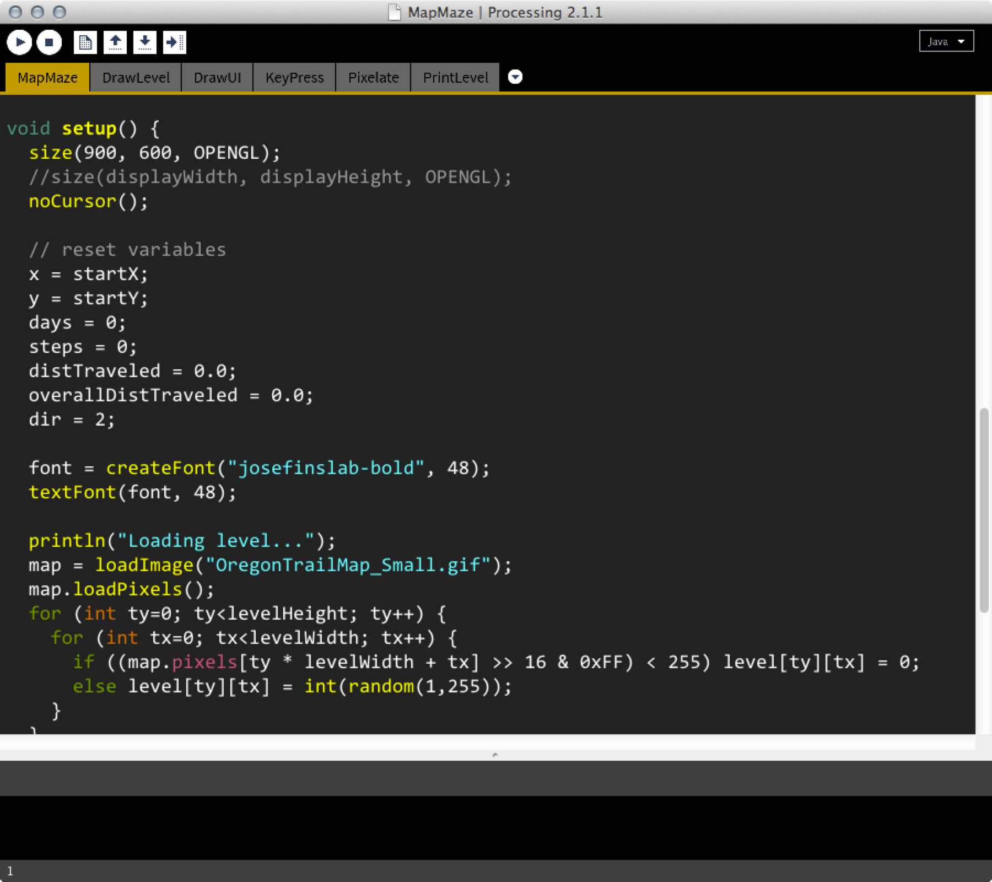Stop the running sketch
Screen dimensions: 992x882
[49, 42]
